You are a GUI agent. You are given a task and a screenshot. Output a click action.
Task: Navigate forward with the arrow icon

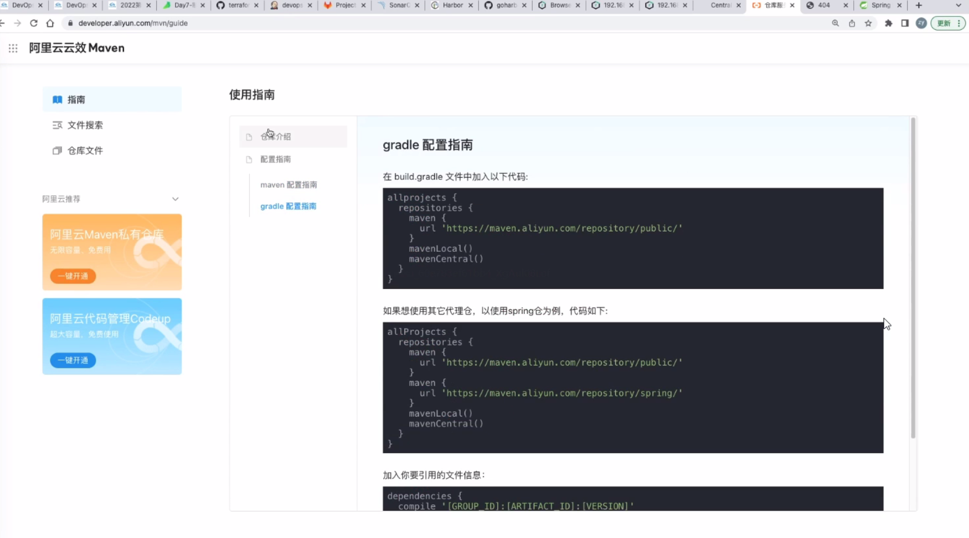point(17,23)
